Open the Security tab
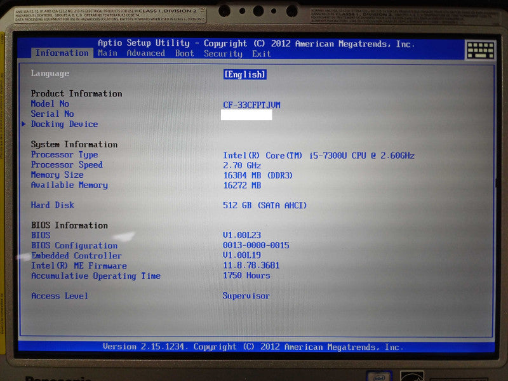The image size is (508, 381). [x=223, y=54]
